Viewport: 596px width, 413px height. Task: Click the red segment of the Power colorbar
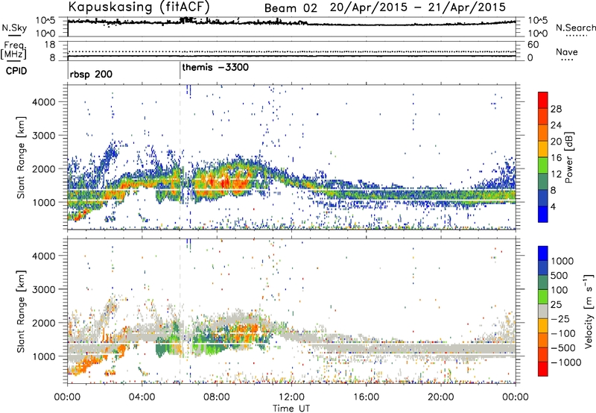point(543,100)
